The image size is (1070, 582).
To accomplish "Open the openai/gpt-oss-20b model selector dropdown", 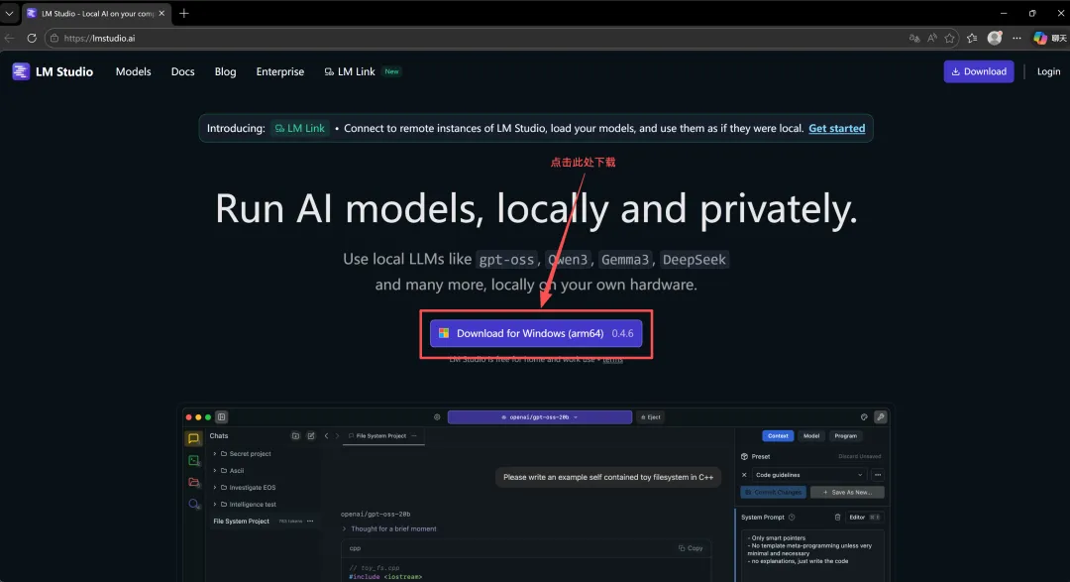I will 540,416.
